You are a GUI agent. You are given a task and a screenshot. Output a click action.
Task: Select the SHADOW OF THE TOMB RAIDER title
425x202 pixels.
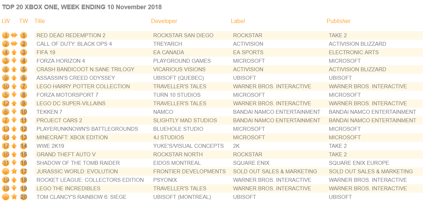[78, 163]
